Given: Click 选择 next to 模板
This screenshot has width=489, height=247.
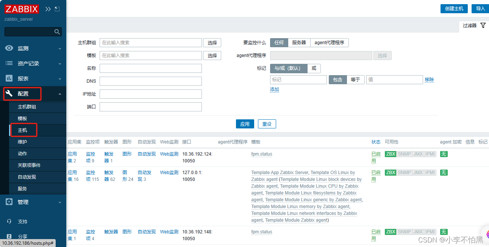Looking at the screenshot, I should pyautogui.click(x=212, y=56).
